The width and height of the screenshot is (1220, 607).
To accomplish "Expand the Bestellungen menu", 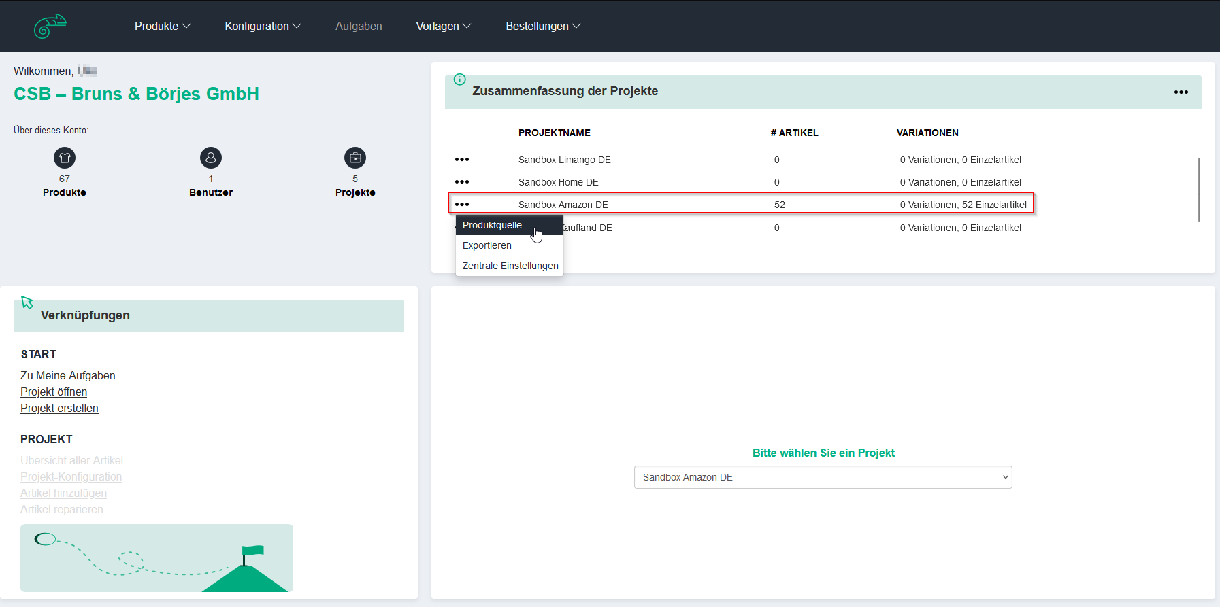I will 543,26.
